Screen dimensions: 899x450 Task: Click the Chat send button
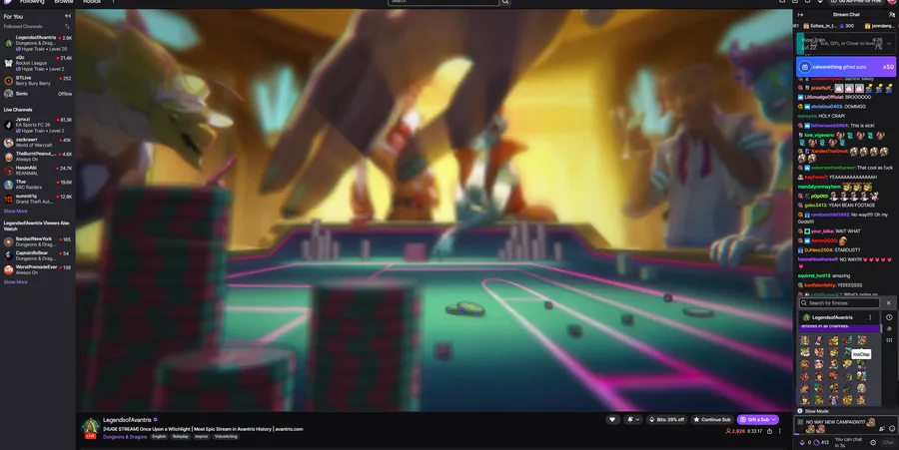889,443
